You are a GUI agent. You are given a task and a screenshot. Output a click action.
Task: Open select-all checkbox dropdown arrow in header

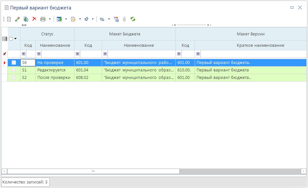tap(15, 39)
